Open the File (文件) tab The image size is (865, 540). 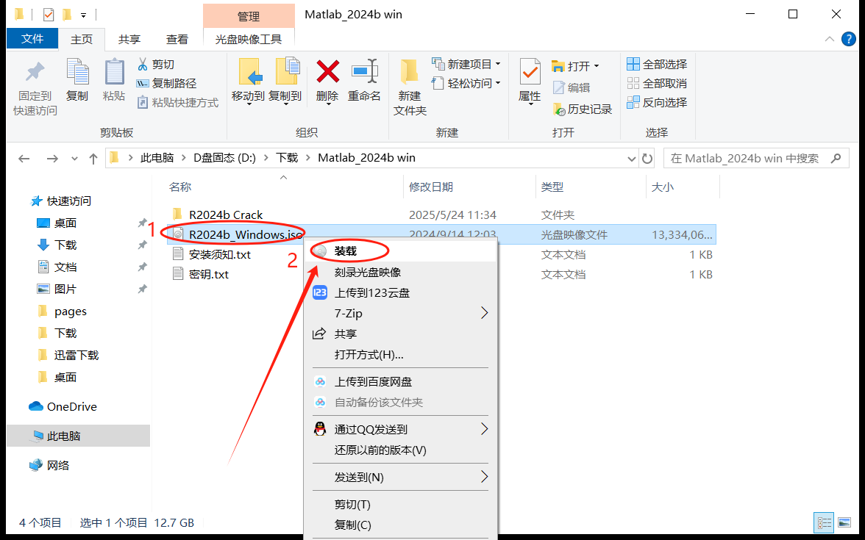[x=32, y=38]
